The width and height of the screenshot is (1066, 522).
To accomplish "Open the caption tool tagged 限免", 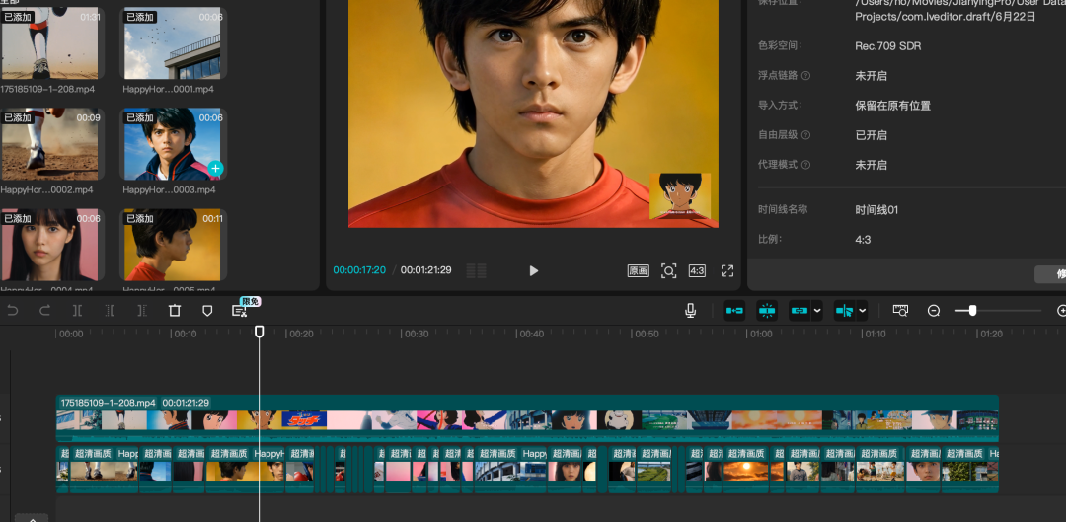I will tap(239, 311).
